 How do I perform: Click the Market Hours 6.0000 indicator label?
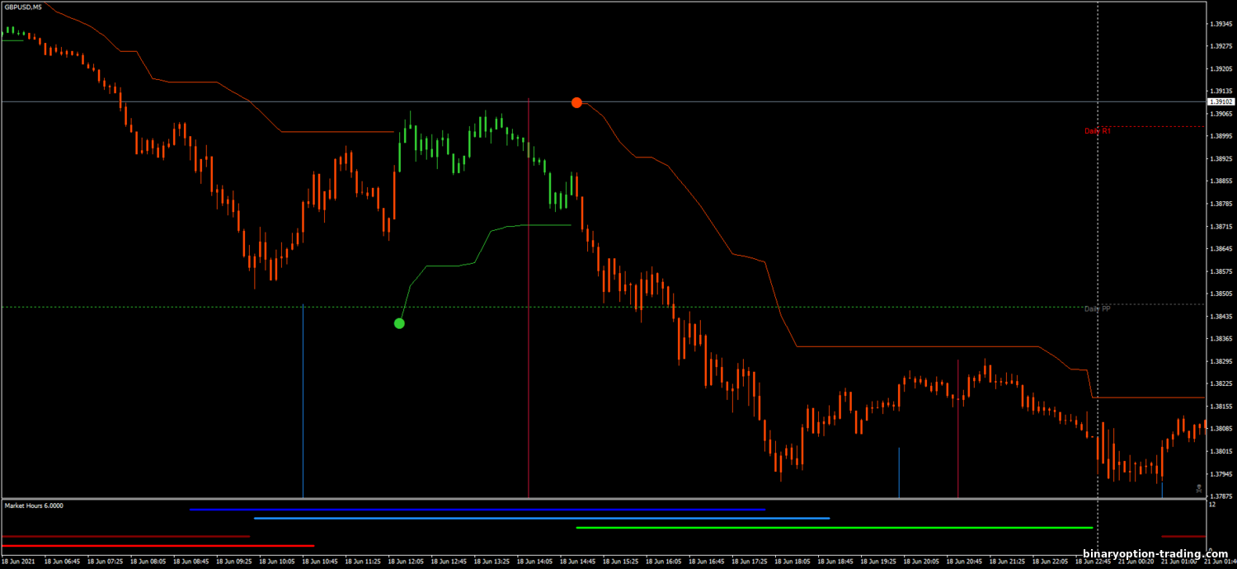point(34,506)
